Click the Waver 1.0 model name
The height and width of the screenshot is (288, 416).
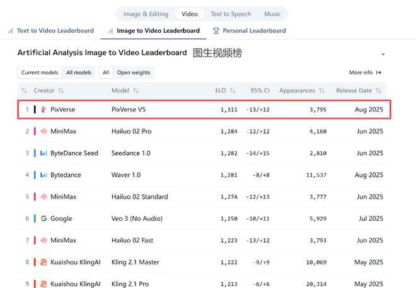[126, 175]
